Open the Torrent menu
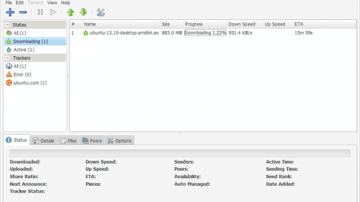Screen dimensions: 360x202 [36, 3]
